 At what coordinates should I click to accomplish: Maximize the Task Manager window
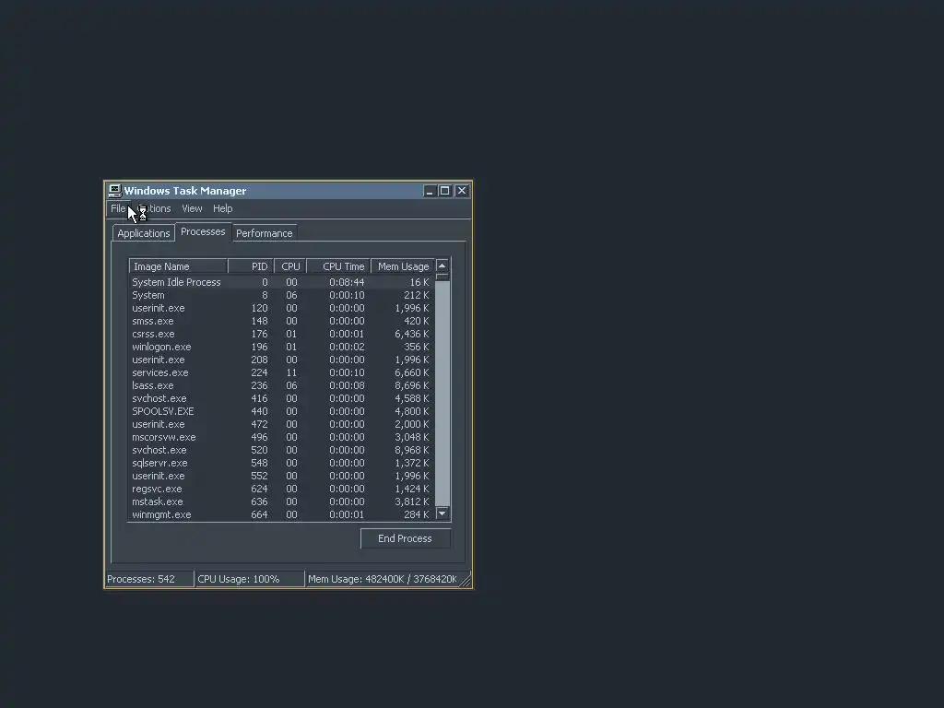pyautogui.click(x=445, y=191)
